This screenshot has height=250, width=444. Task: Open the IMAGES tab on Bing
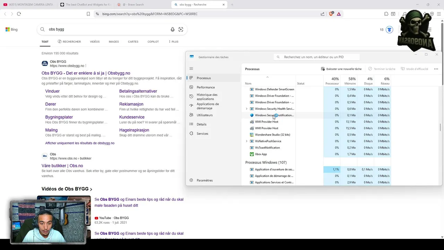click(114, 42)
